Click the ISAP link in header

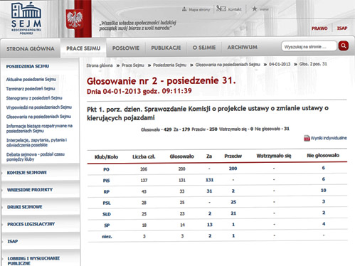(x=342, y=28)
